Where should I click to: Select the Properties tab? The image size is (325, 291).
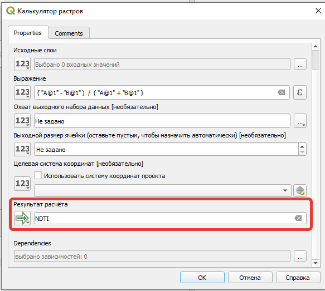(28, 33)
